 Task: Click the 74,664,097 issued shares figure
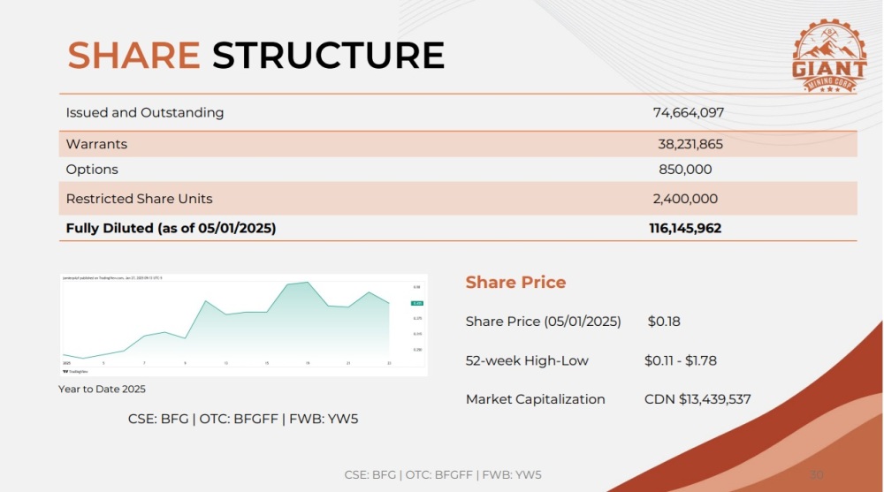click(x=689, y=113)
